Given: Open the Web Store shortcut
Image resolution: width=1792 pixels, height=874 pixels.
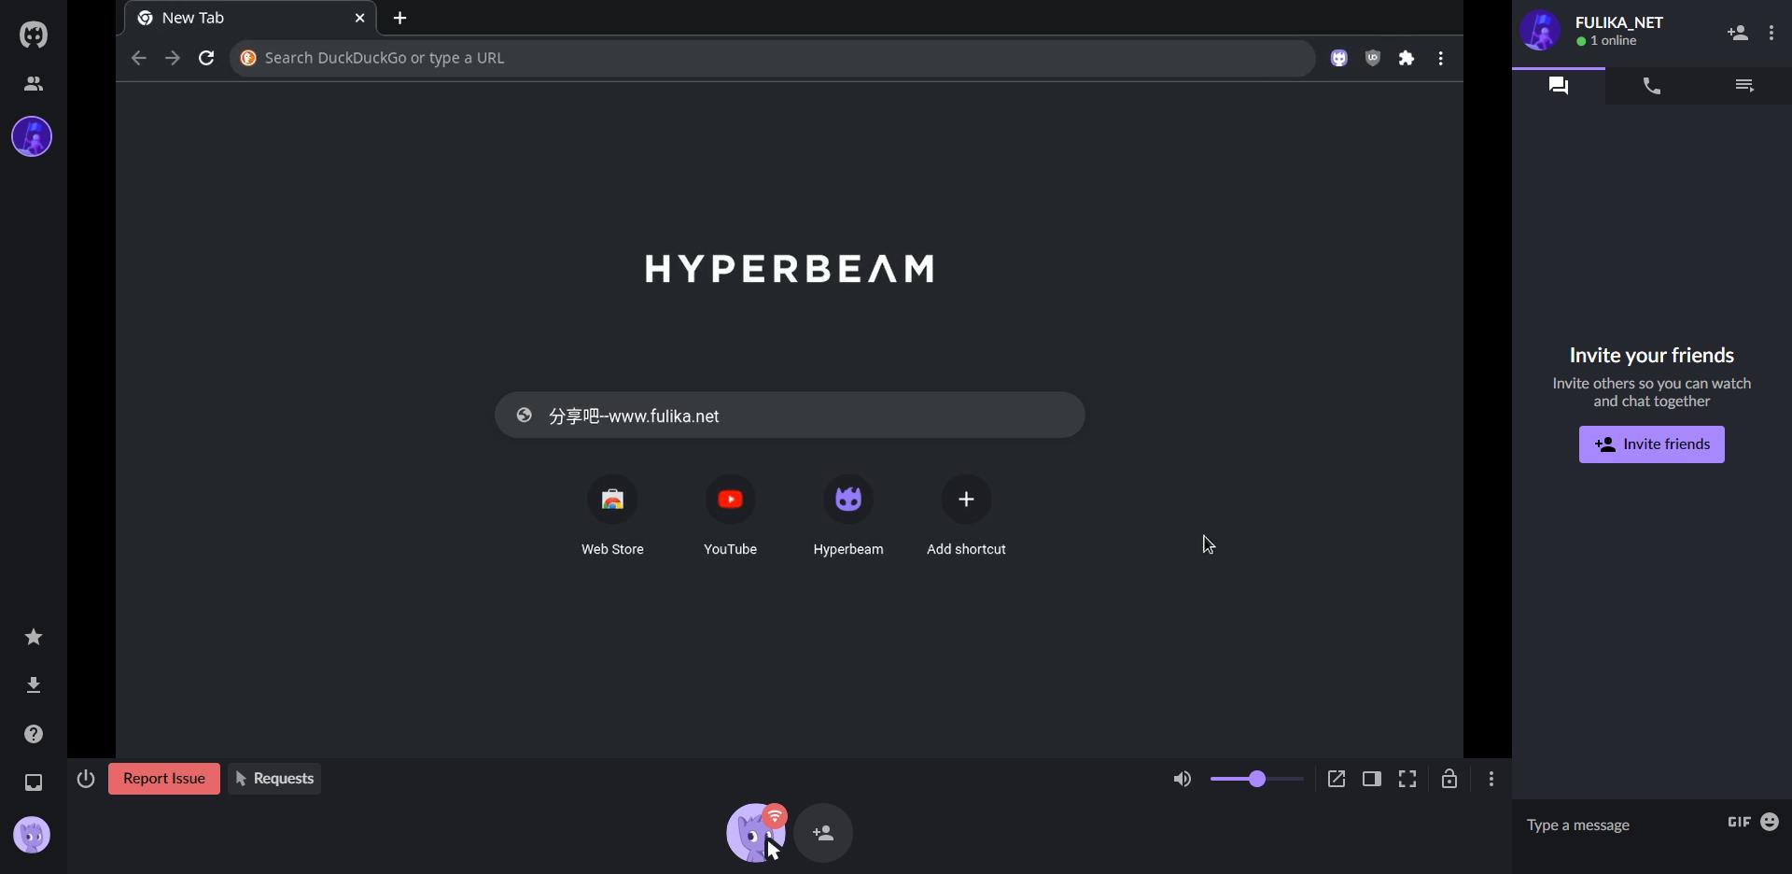Looking at the screenshot, I should point(612,515).
